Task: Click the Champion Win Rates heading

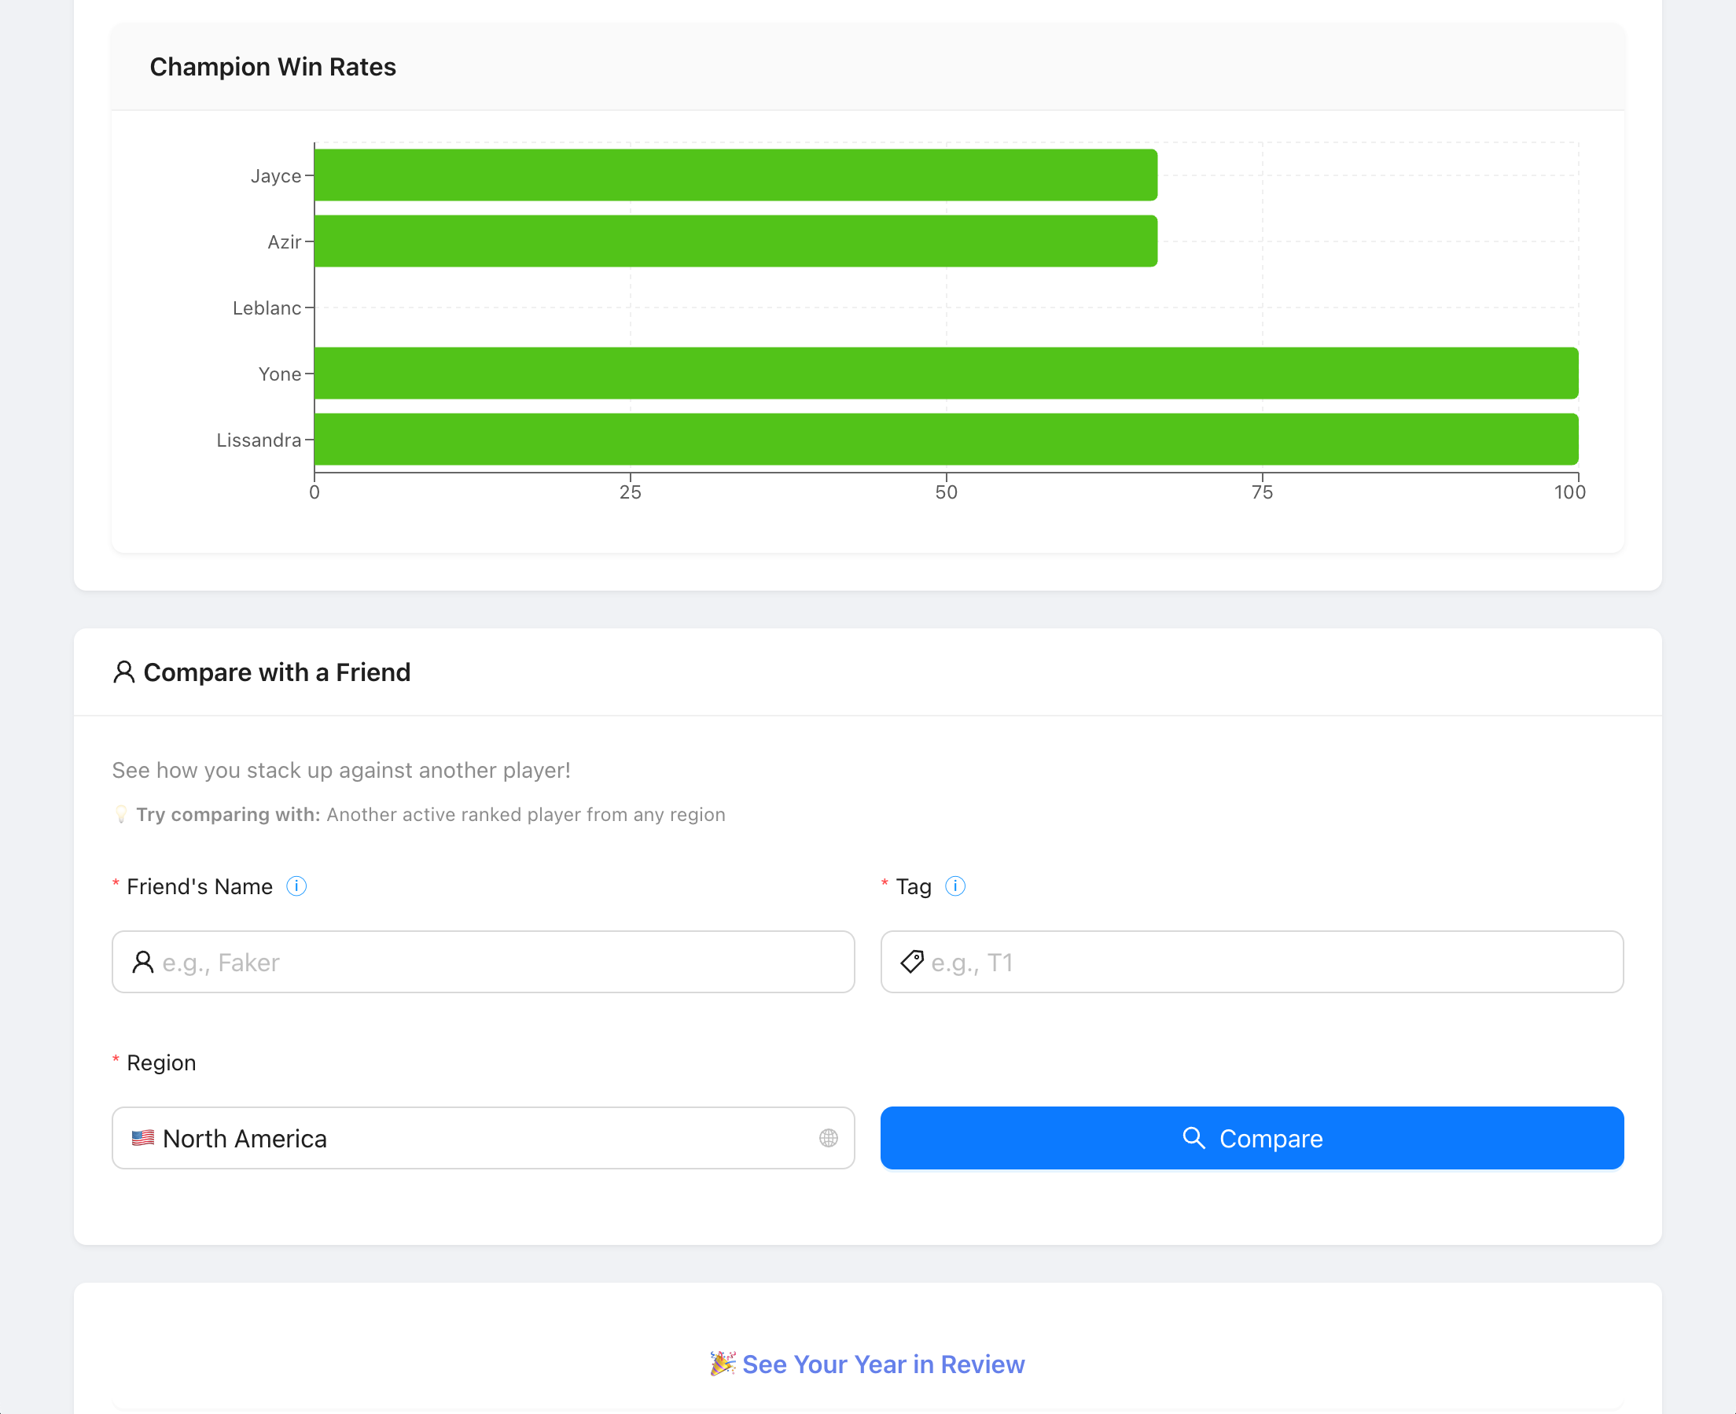Action: 273,67
